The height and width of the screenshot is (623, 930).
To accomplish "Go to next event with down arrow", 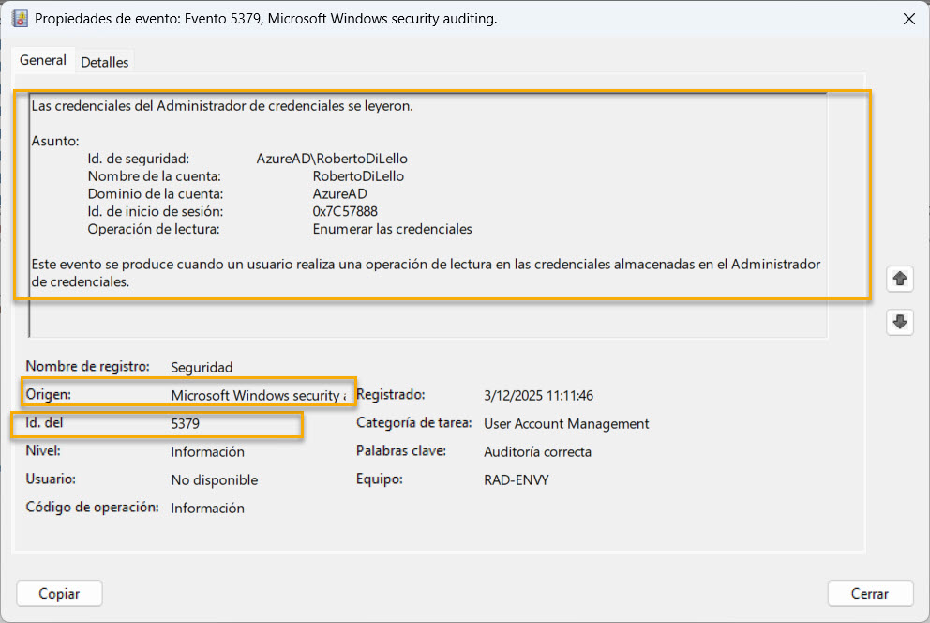I will coord(900,322).
